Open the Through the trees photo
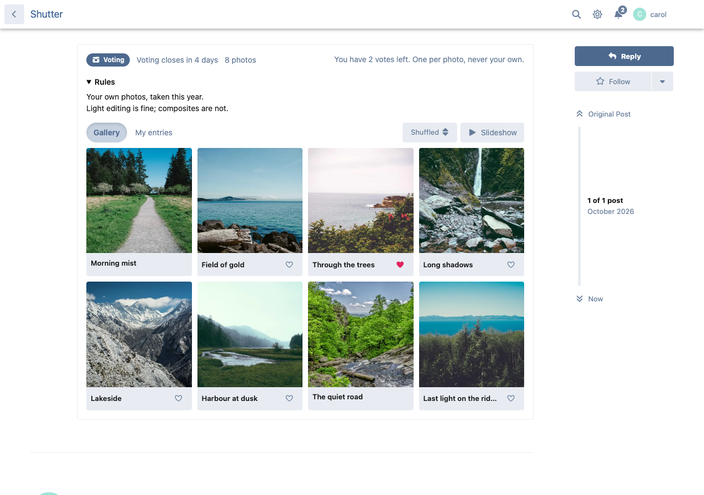 pos(361,200)
